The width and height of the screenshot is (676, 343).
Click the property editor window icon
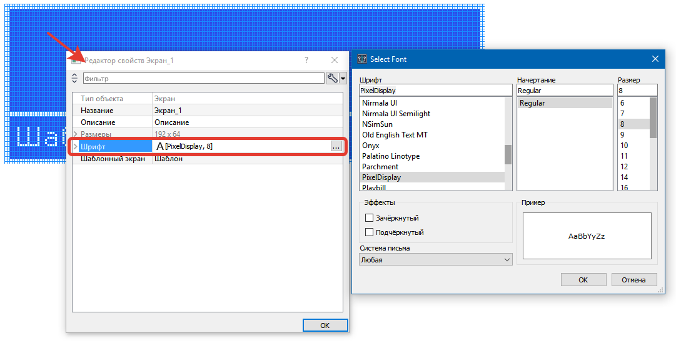(76, 60)
